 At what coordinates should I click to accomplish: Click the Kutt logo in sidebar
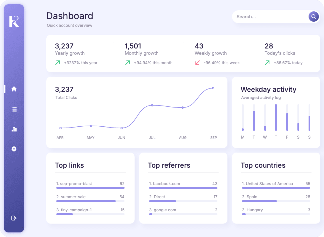(x=14, y=21)
